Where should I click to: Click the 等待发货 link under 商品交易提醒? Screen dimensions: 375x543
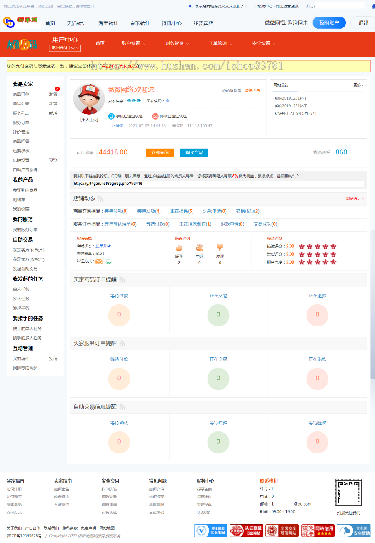(x=149, y=211)
